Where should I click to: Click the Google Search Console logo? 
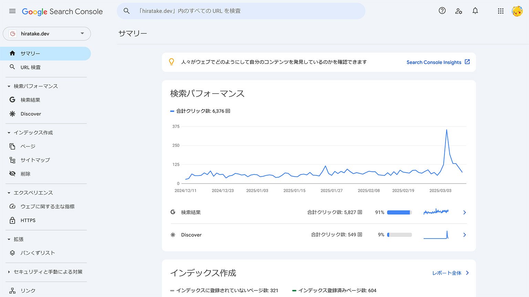62,11
